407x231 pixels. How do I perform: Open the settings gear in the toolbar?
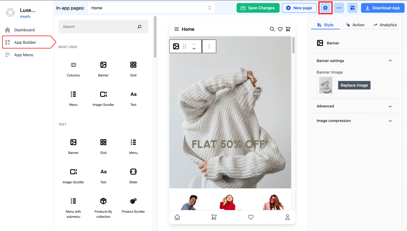[x=325, y=8]
